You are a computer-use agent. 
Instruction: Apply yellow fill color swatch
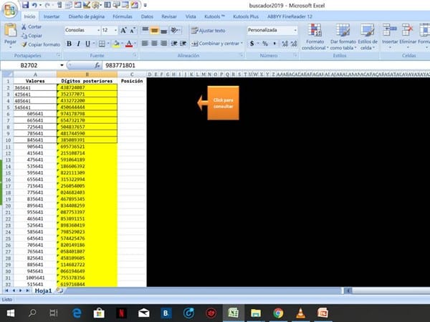pyautogui.click(x=116, y=44)
